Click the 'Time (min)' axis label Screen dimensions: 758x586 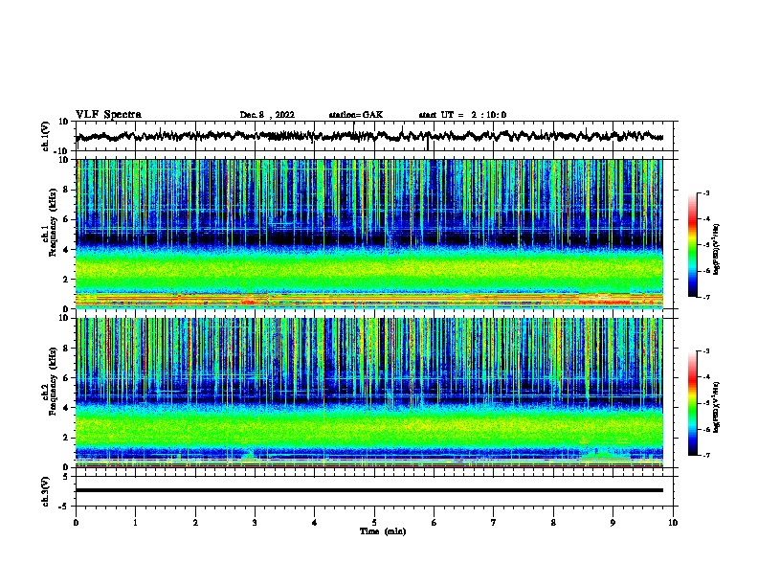(x=383, y=531)
